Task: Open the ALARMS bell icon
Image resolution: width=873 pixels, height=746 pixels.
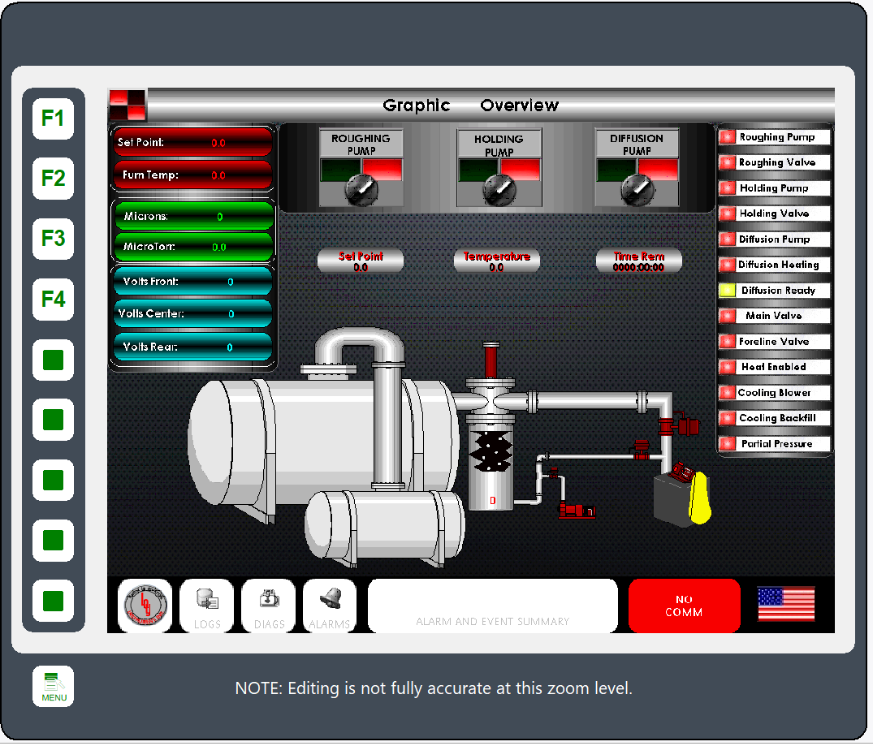Action: coord(330,606)
